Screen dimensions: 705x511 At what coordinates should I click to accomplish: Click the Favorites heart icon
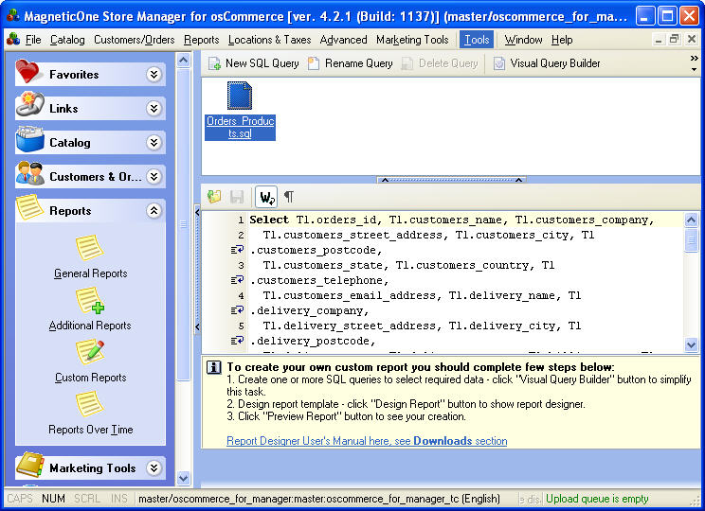[x=28, y=72]
